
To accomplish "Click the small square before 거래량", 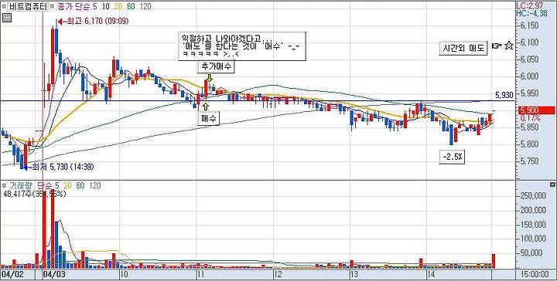I will point(4,185).
